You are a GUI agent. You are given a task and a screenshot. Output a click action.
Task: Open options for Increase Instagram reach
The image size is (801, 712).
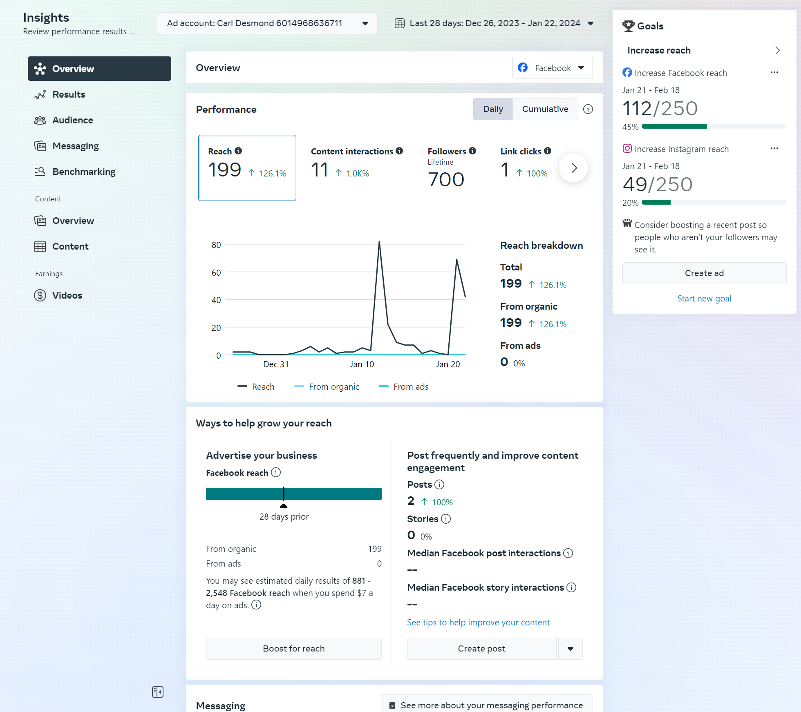click(x=774, y=149)
